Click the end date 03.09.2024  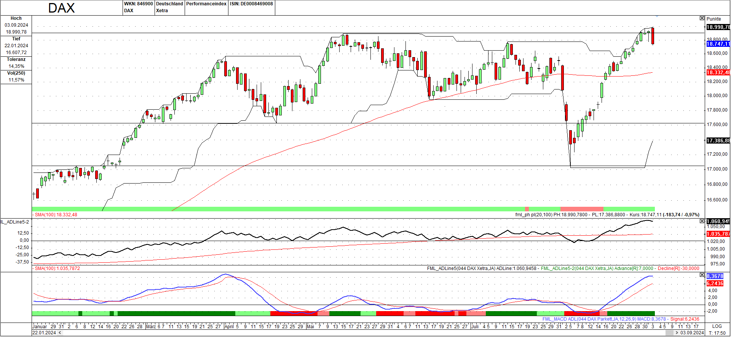click(x=692, y=333)
